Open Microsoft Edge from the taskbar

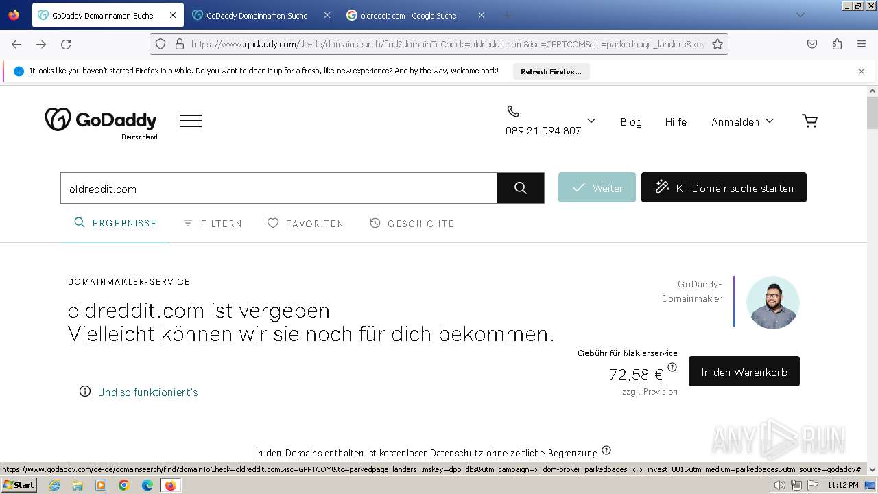click(x=147, y=485)
